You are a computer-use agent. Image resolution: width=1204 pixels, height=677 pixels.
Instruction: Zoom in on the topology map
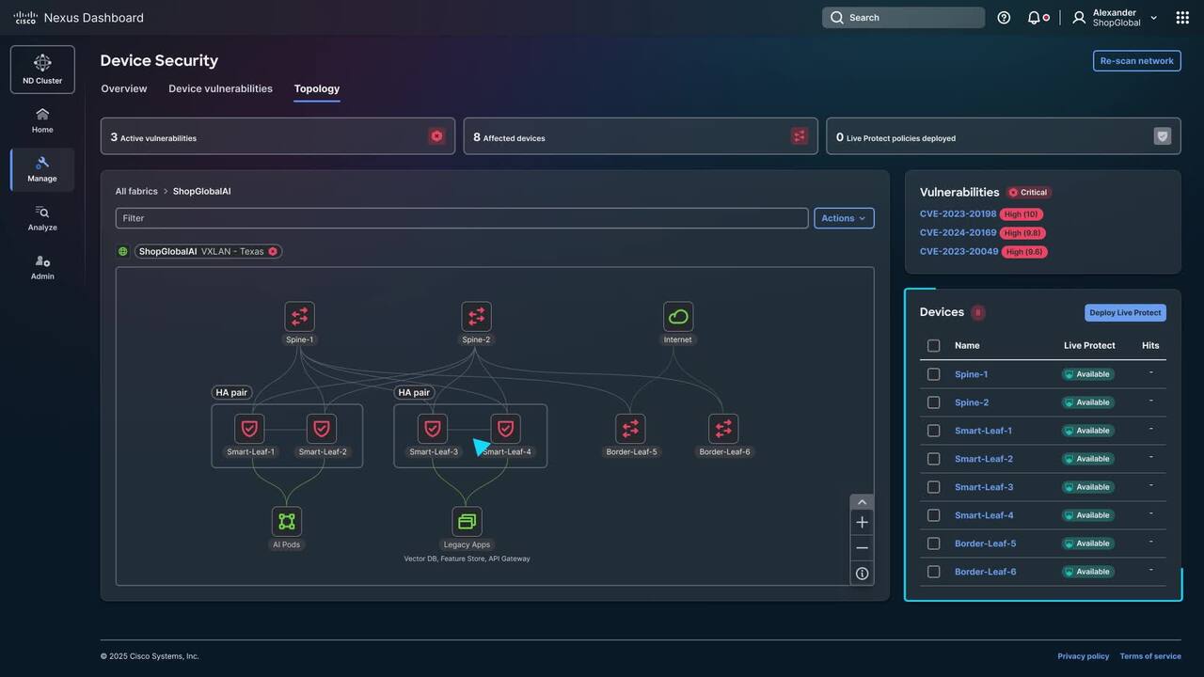[x=862, y=523]
